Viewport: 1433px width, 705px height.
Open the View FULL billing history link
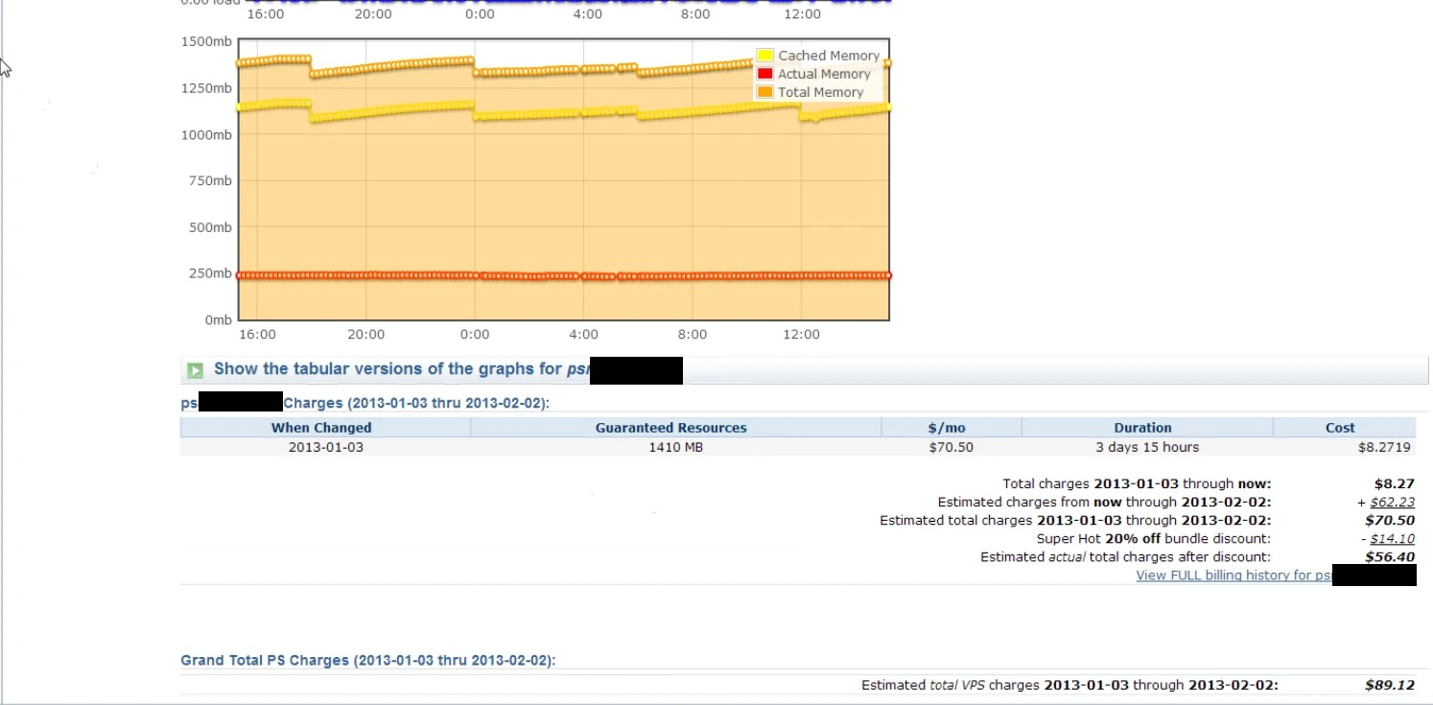click(x=1234, y=576)
